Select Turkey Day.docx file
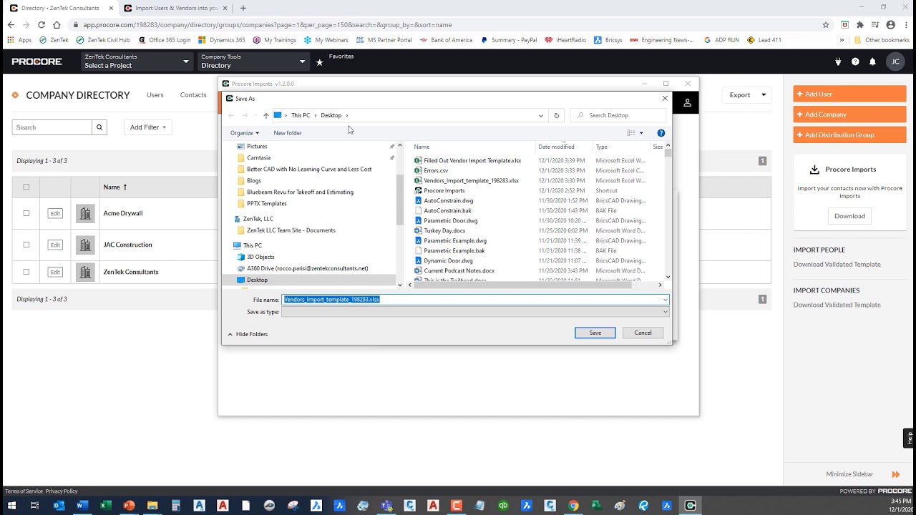 (x=444, y=231)
